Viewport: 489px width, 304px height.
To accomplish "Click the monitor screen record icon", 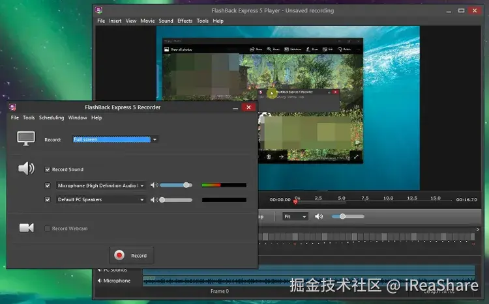I will pyautogui.click(x=26, y=138).
